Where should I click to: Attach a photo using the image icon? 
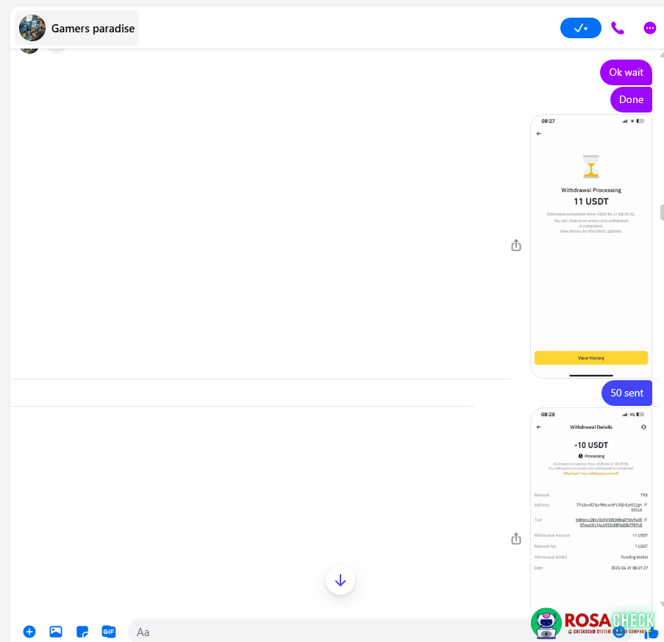pos(56,631)
